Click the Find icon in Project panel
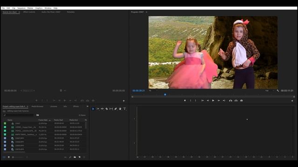 70,157
